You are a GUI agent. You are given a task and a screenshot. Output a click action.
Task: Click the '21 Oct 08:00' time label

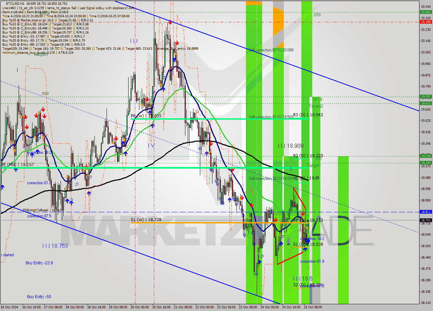183,307
